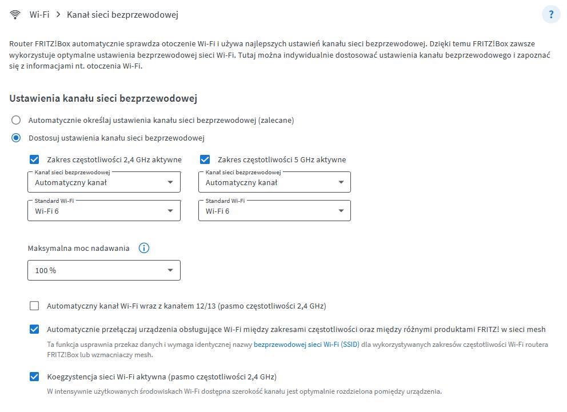Expand the 5 GHz Standard Wi-Fi dropdown
This screenshot has width=567, height=412.
pos(274,211)
